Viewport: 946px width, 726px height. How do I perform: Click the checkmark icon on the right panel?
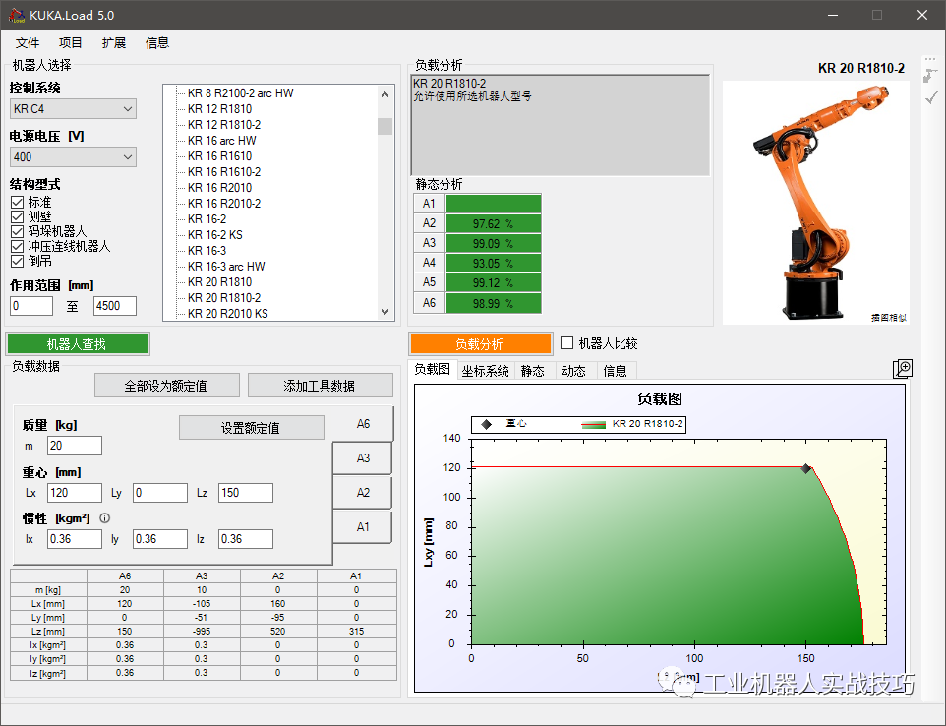point(930,98)
